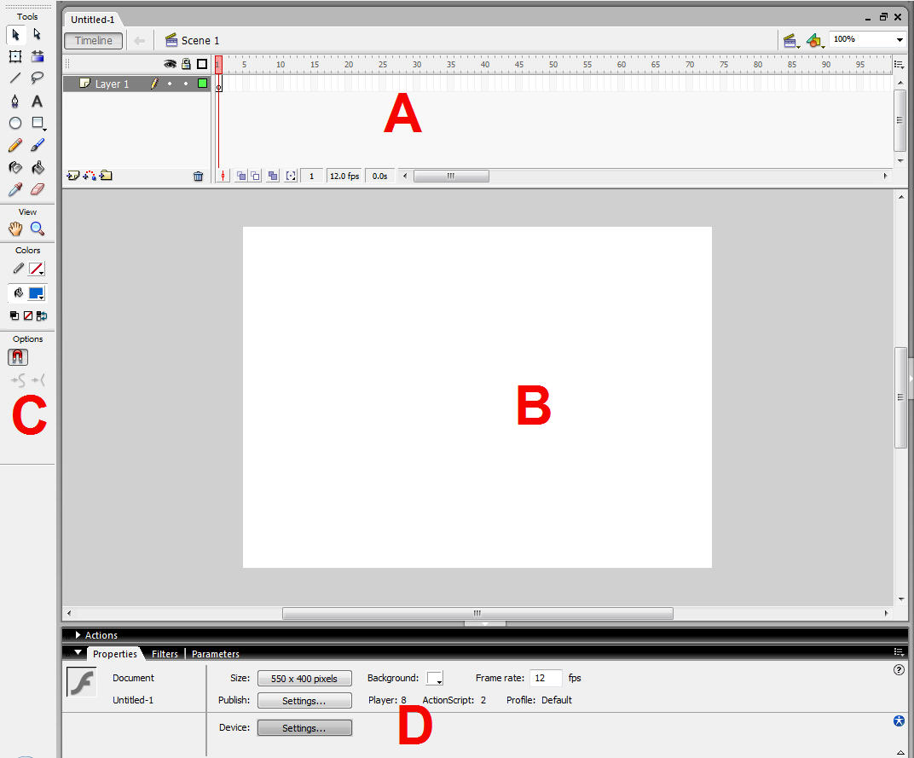The image size is (914, 758).
Task: Toggle Snap to Objects magnet option
Action: tap(17, 357)
